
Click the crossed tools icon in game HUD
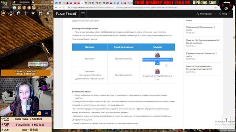click(14, 2)
